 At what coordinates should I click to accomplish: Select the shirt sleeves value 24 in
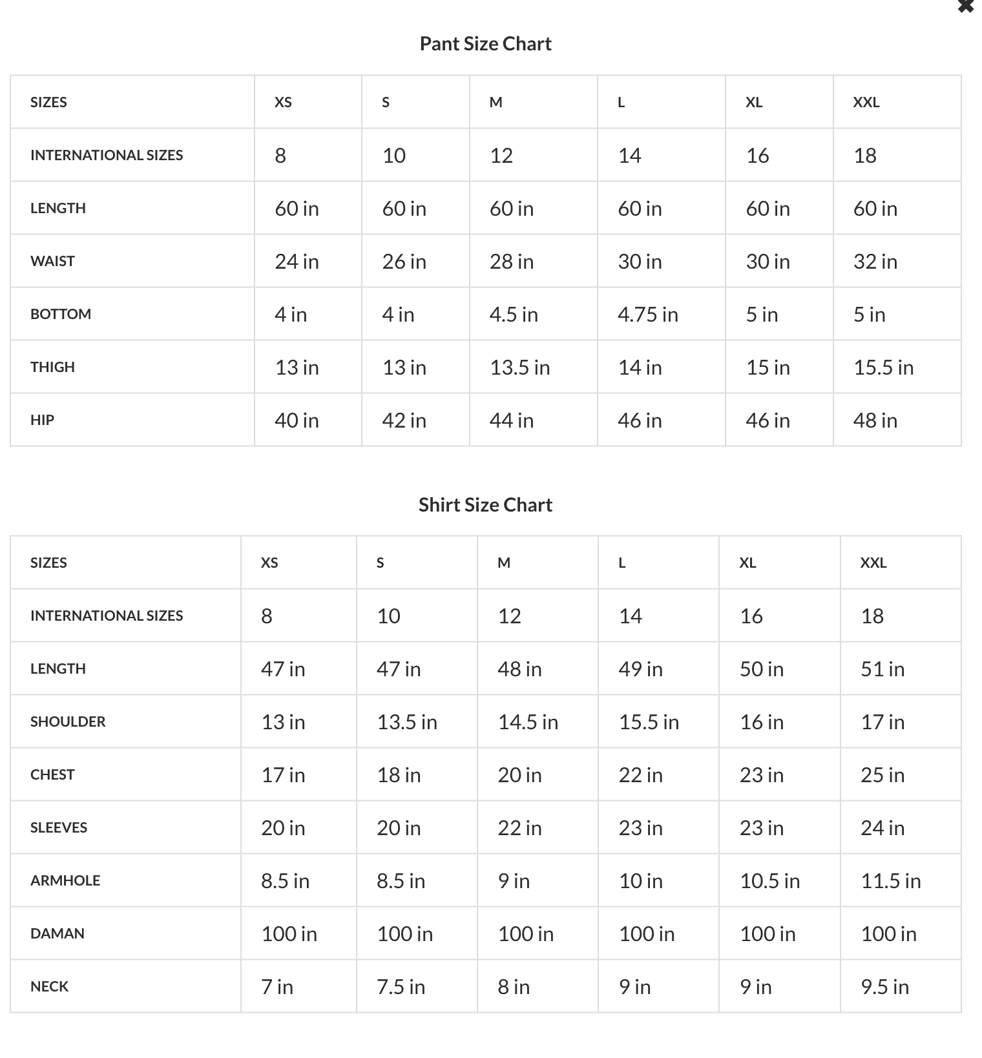882,827
